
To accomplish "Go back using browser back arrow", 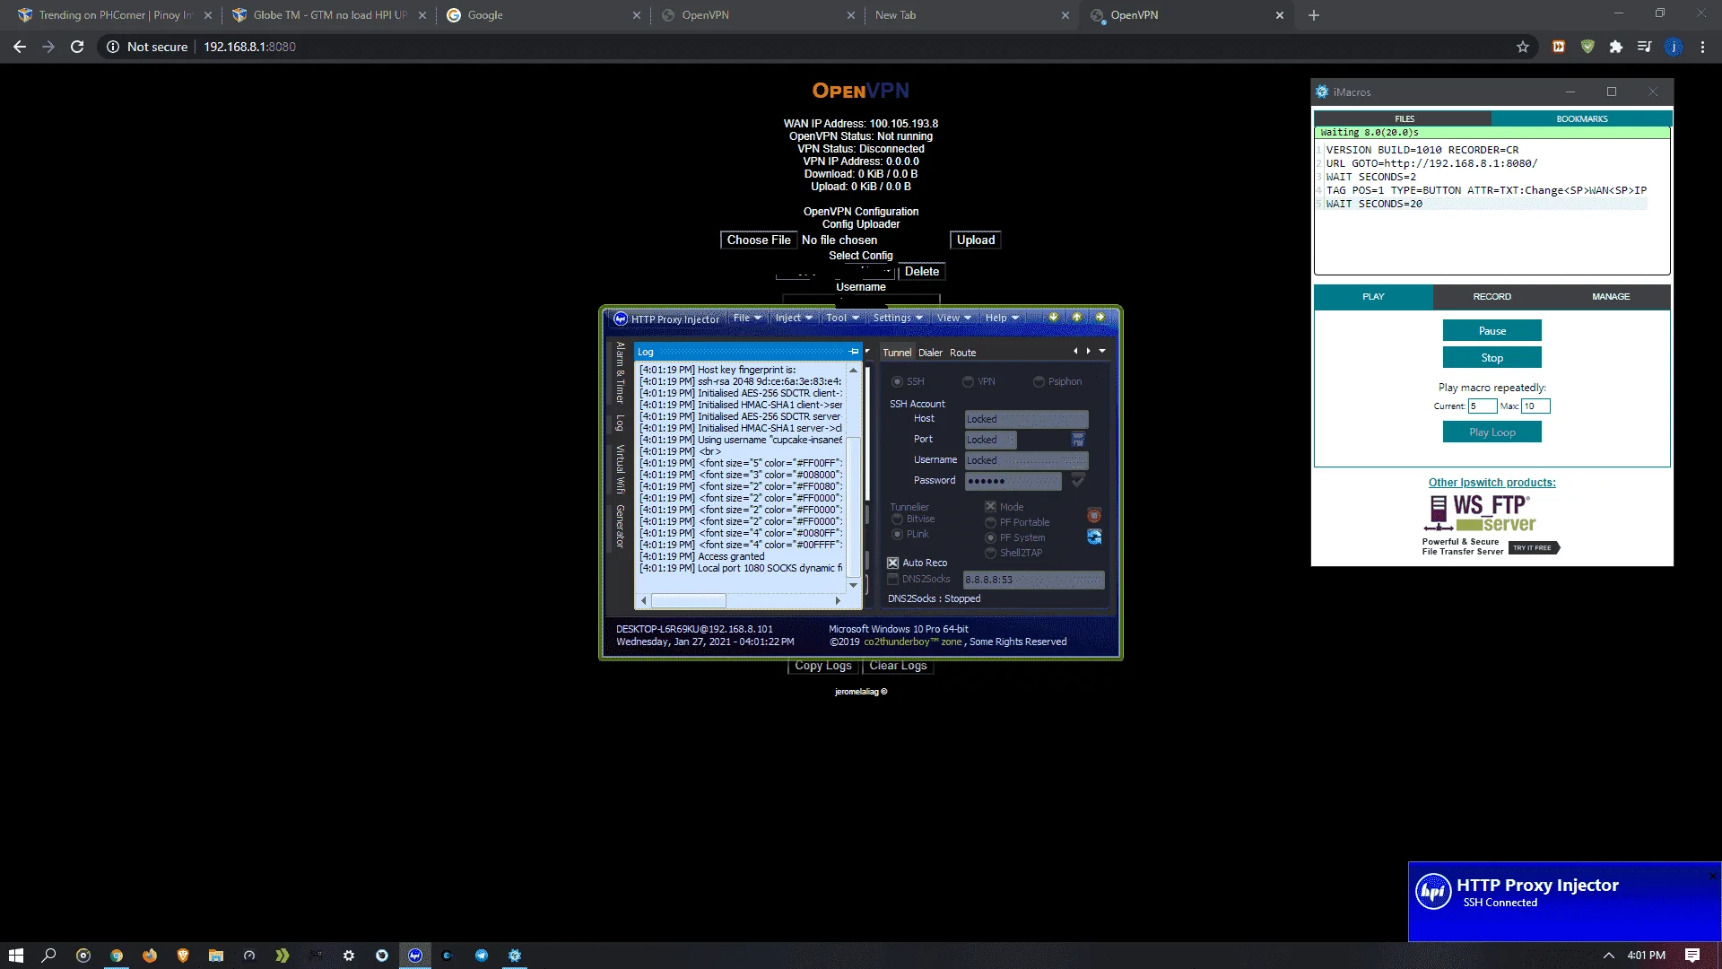I will coord(20,47).
